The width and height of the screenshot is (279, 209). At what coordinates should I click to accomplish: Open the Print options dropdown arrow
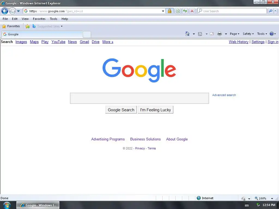point(226,34)
